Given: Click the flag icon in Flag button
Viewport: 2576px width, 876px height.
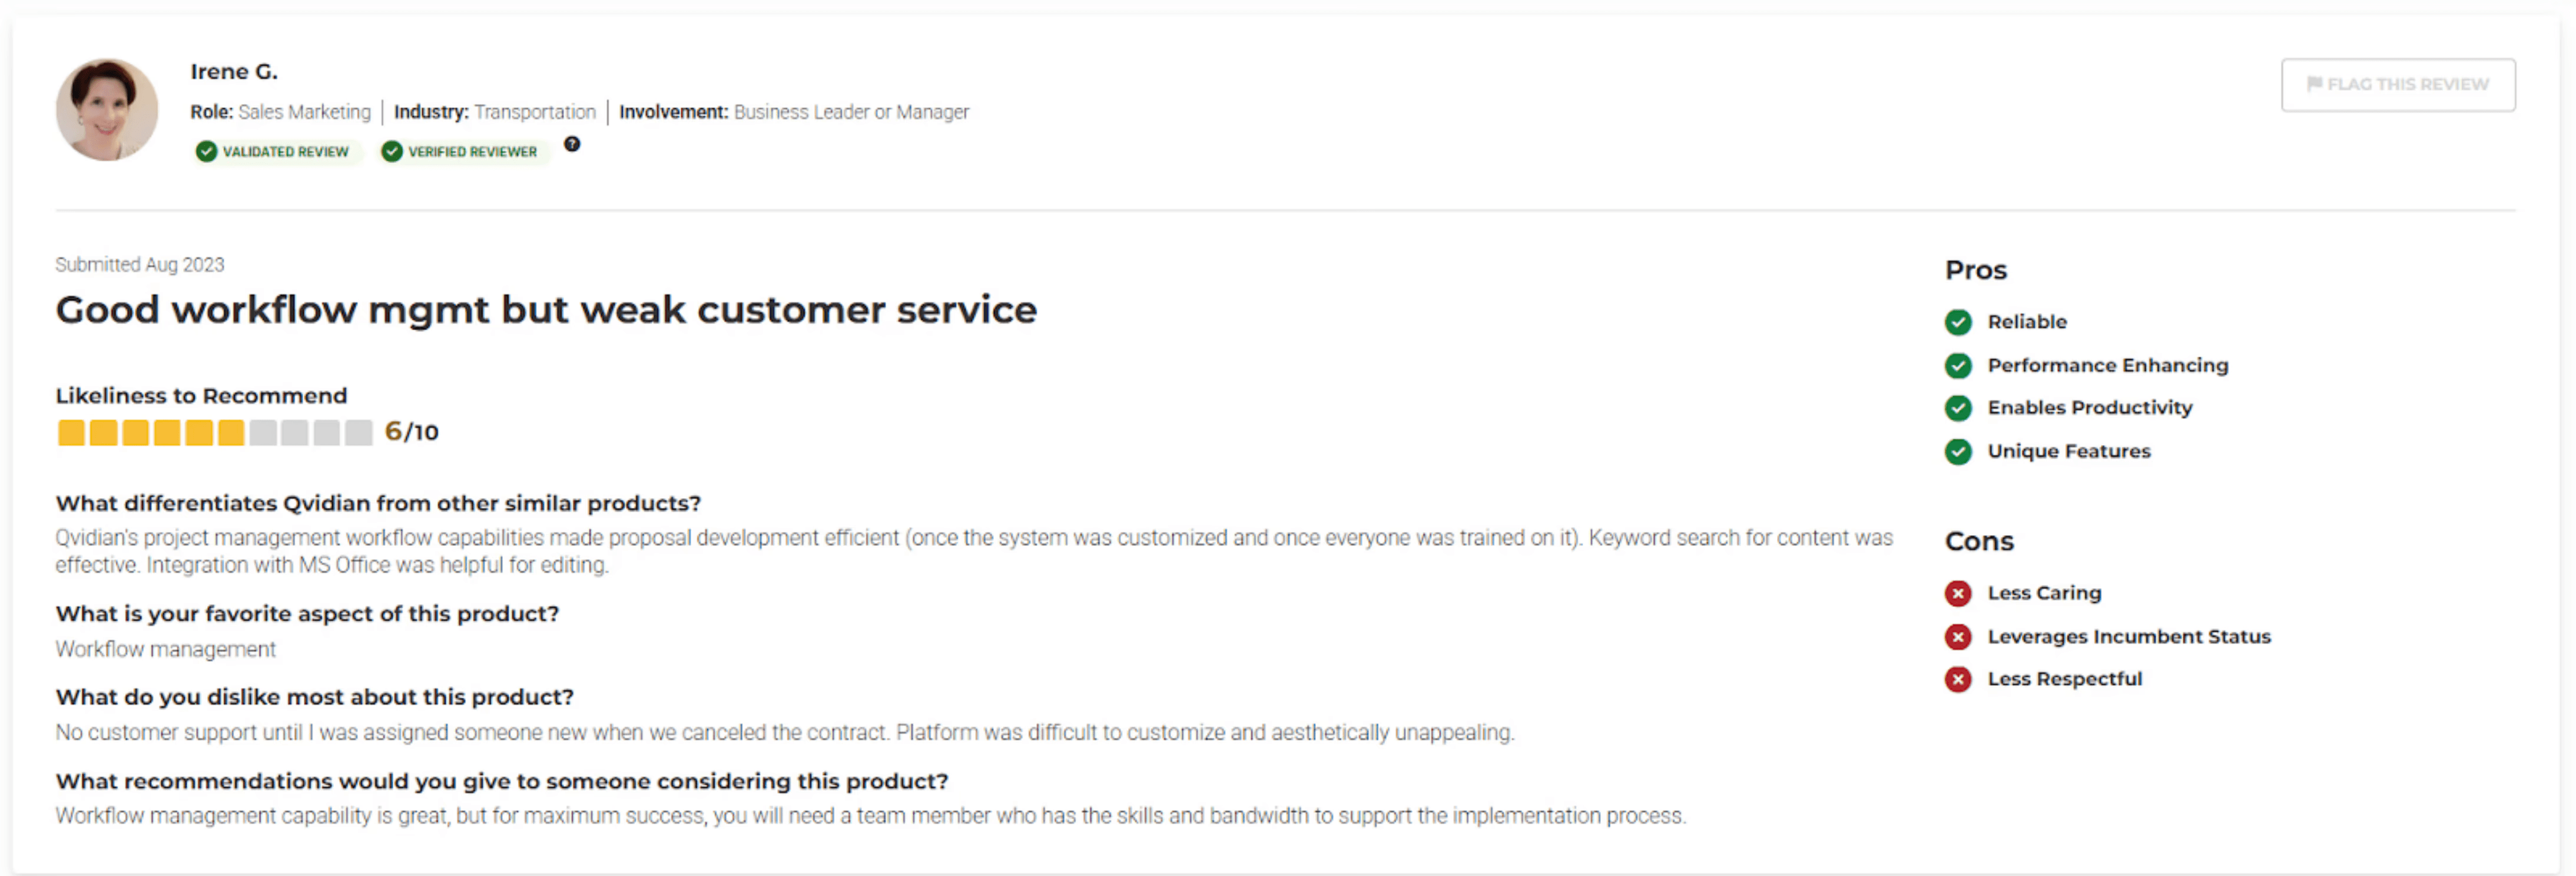Looking at the screenshot, I should tap(2314, 84).
